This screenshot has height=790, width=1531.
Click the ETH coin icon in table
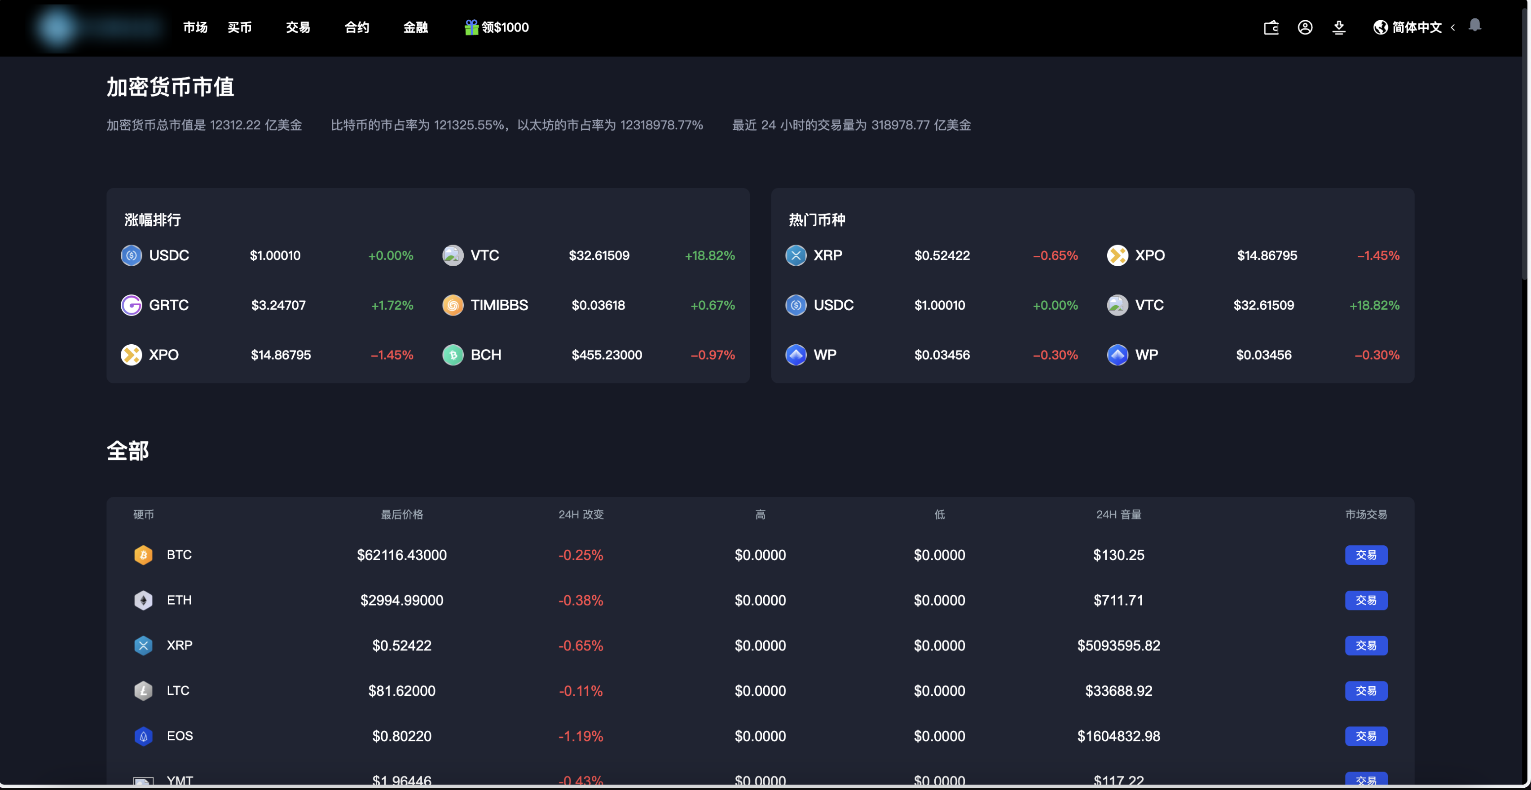[143, 600]
